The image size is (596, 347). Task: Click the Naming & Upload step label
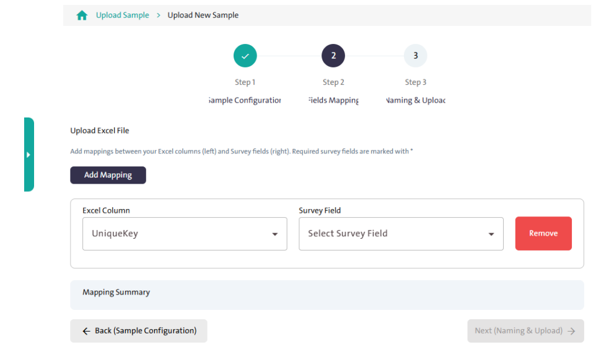point(415,100)
